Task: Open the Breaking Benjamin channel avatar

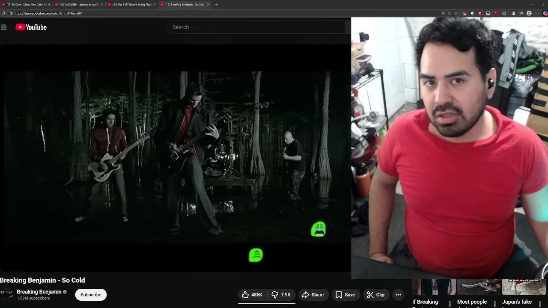Action: tap(6, 295)
